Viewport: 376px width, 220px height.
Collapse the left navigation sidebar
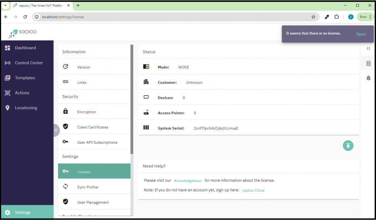click(x=56, y=130)
